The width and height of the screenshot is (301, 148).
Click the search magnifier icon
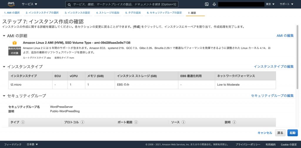(69, 4)
